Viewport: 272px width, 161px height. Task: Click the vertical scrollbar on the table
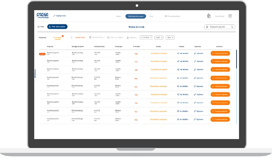[237, 59]
